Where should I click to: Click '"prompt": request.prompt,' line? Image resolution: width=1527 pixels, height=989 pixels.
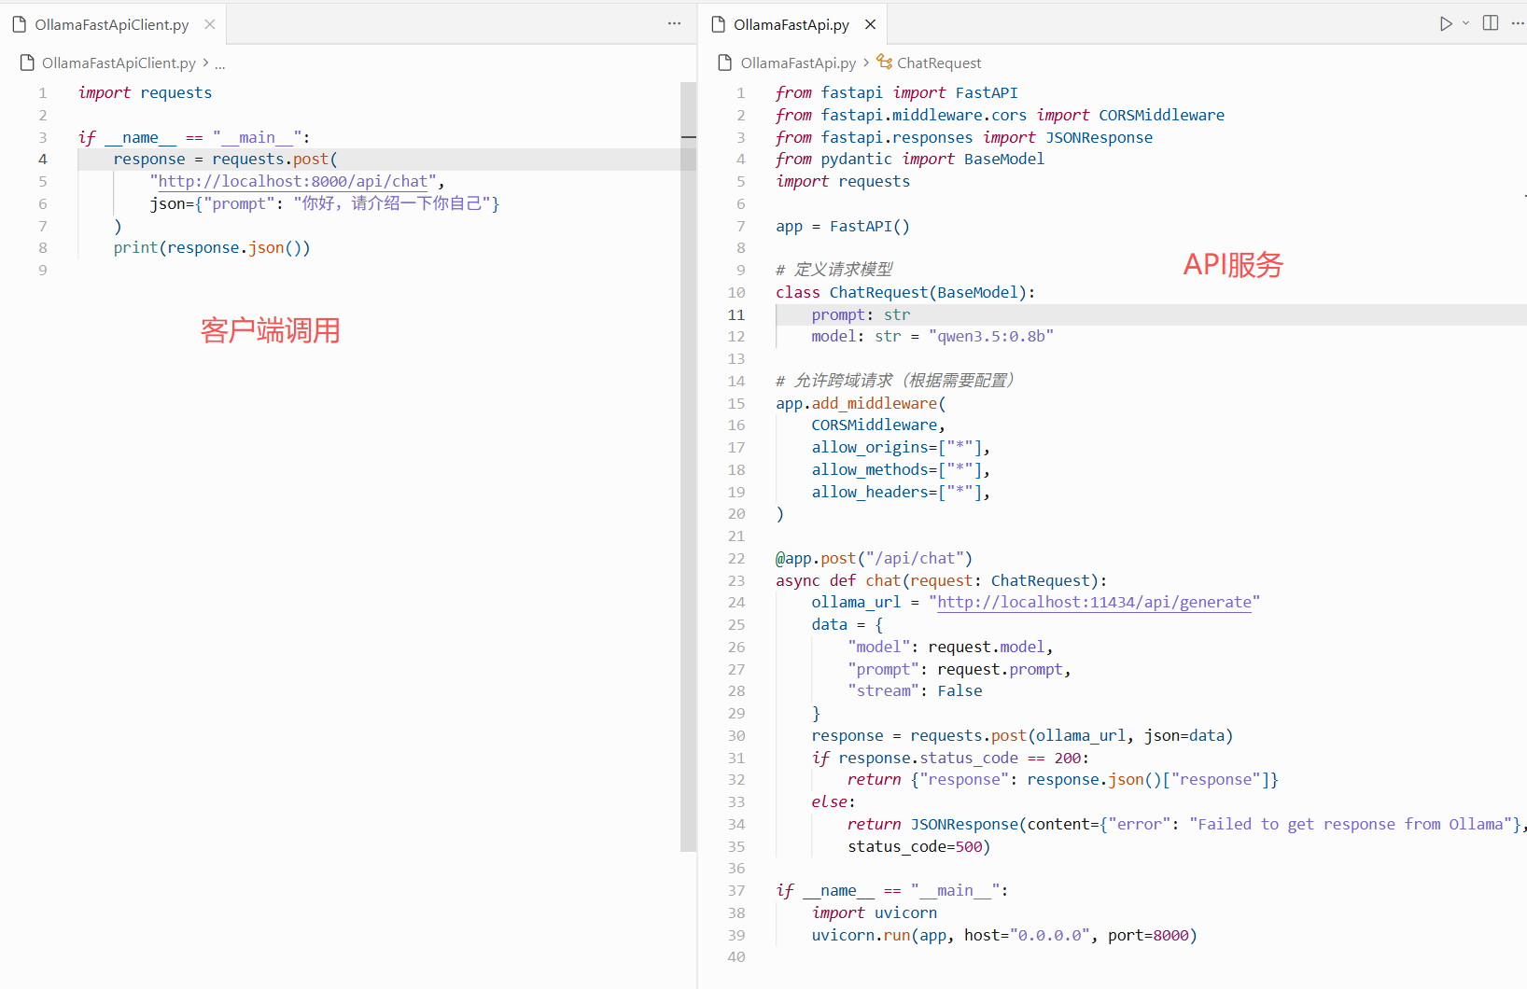click(x=960, y=669)
